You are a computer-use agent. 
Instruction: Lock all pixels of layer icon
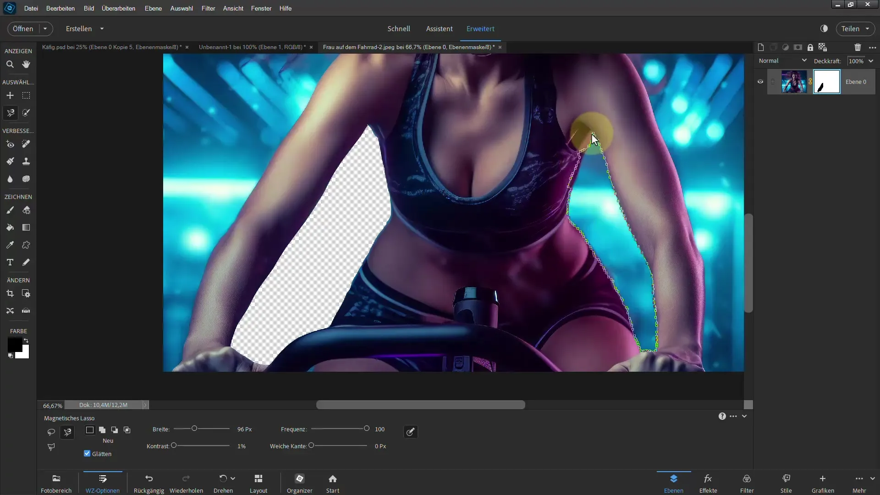point(810,47)
